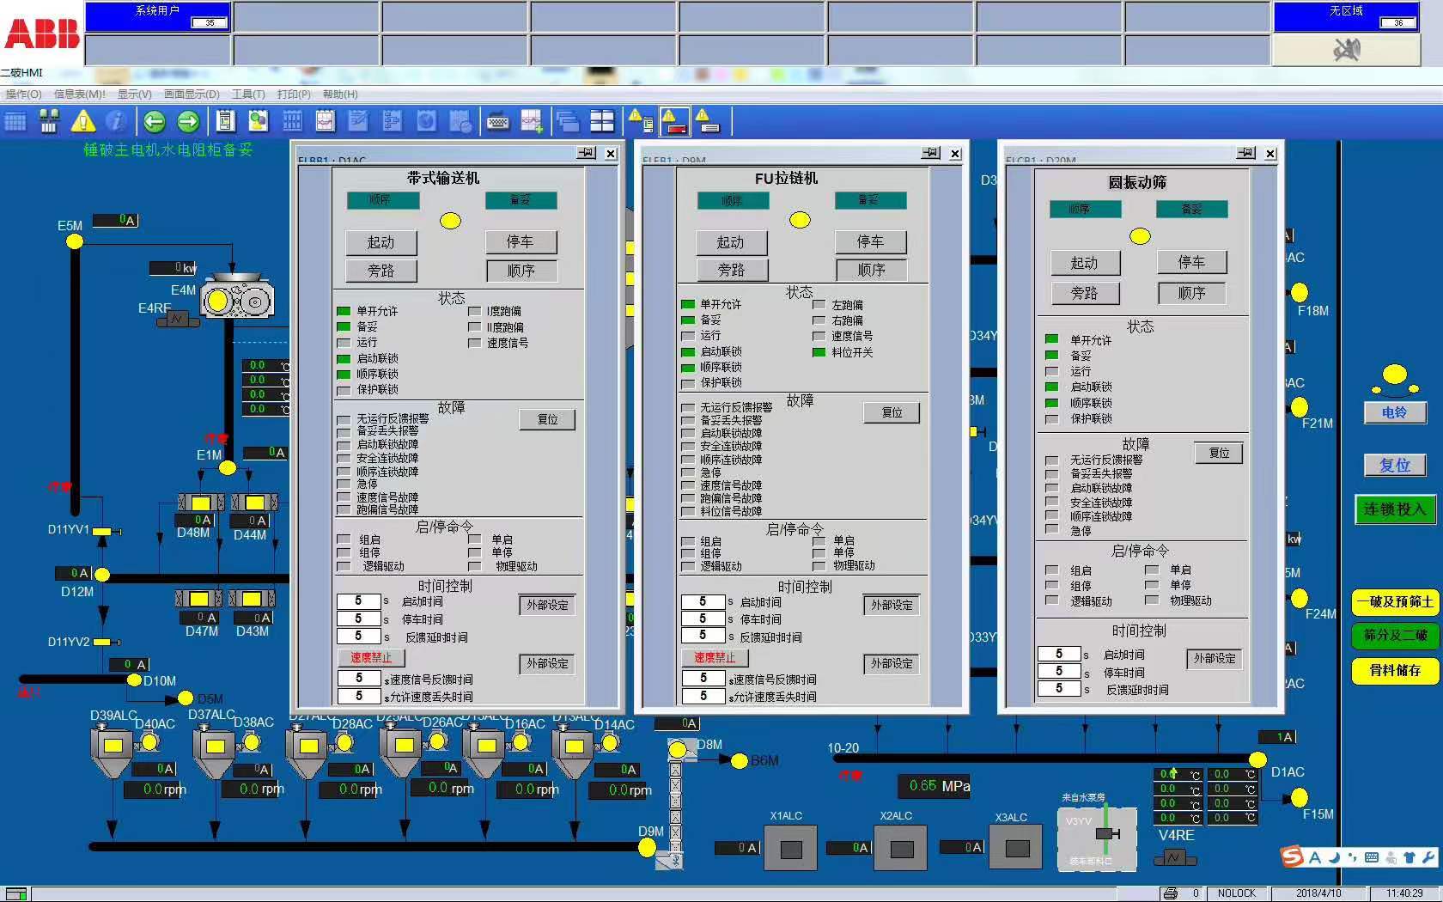Tick 组停 checkbox in FU拉链机 panel
This screenshot has height=902, width=1443.
687,554
